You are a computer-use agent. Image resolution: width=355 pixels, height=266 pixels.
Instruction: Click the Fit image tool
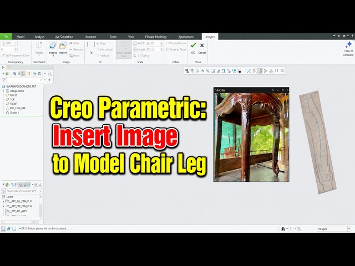tap(91, 48)
